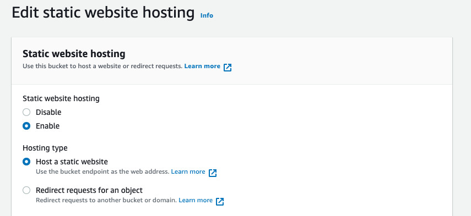
Task: Click the Redirect requests for an object label
Action: click(x=89, y=190)
